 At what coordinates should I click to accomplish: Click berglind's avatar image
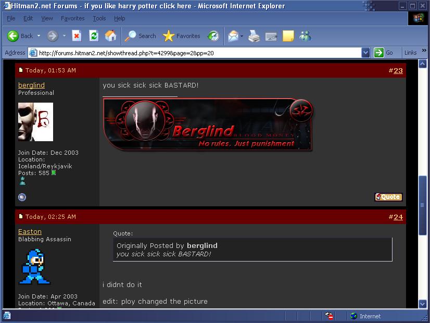click(35, 122)
